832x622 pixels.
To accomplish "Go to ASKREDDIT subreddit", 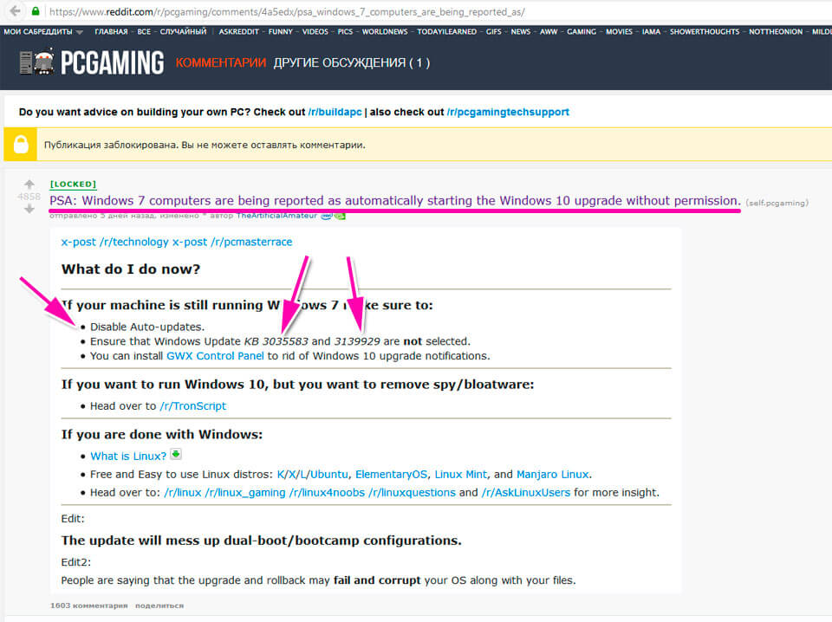I will pyautogui.click(x=239, y=32).
